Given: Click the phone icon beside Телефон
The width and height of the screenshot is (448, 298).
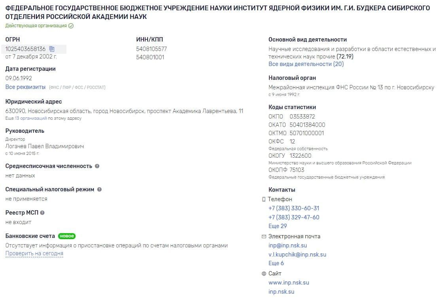Looking at the screenshot, I should (x=264, y=199).
